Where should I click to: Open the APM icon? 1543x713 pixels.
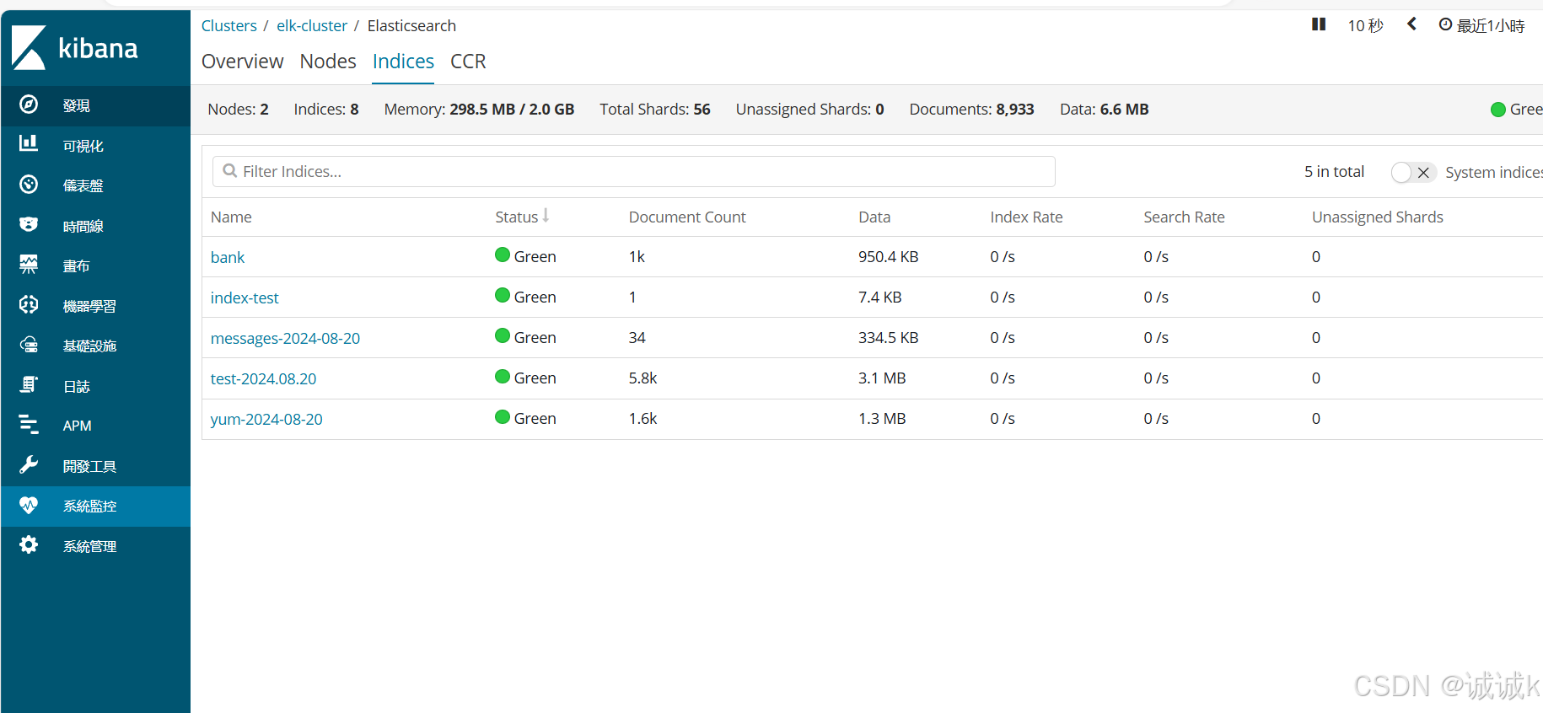29,425
